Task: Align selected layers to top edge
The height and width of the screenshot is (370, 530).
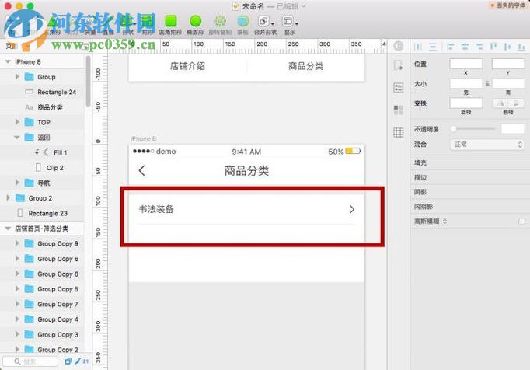Action: [493, 47]
